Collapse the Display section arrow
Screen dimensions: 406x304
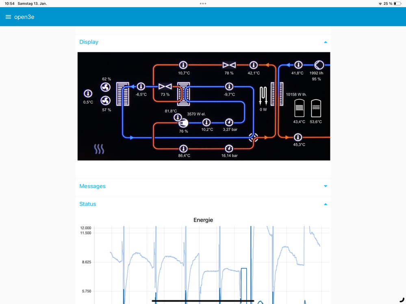click(x=326, y=42)
